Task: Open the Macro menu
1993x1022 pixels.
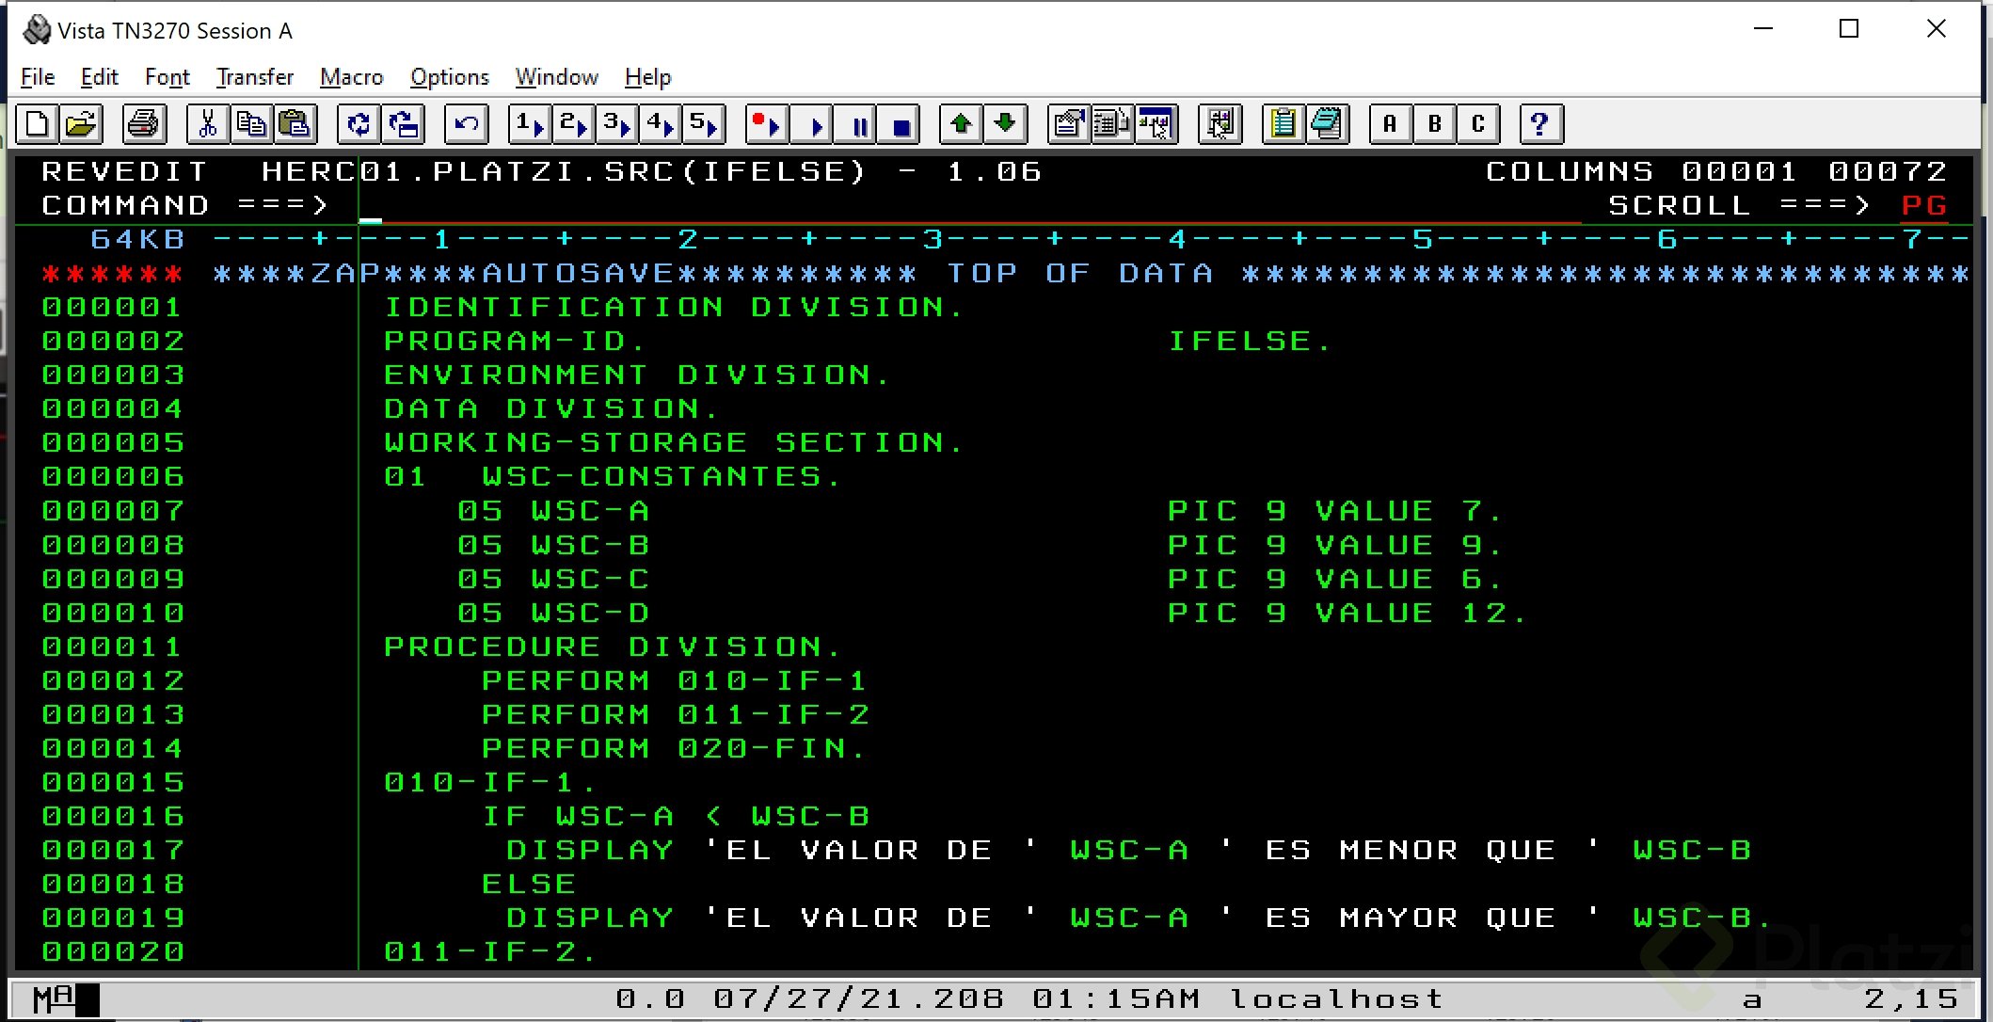Action: pos(351,77)
